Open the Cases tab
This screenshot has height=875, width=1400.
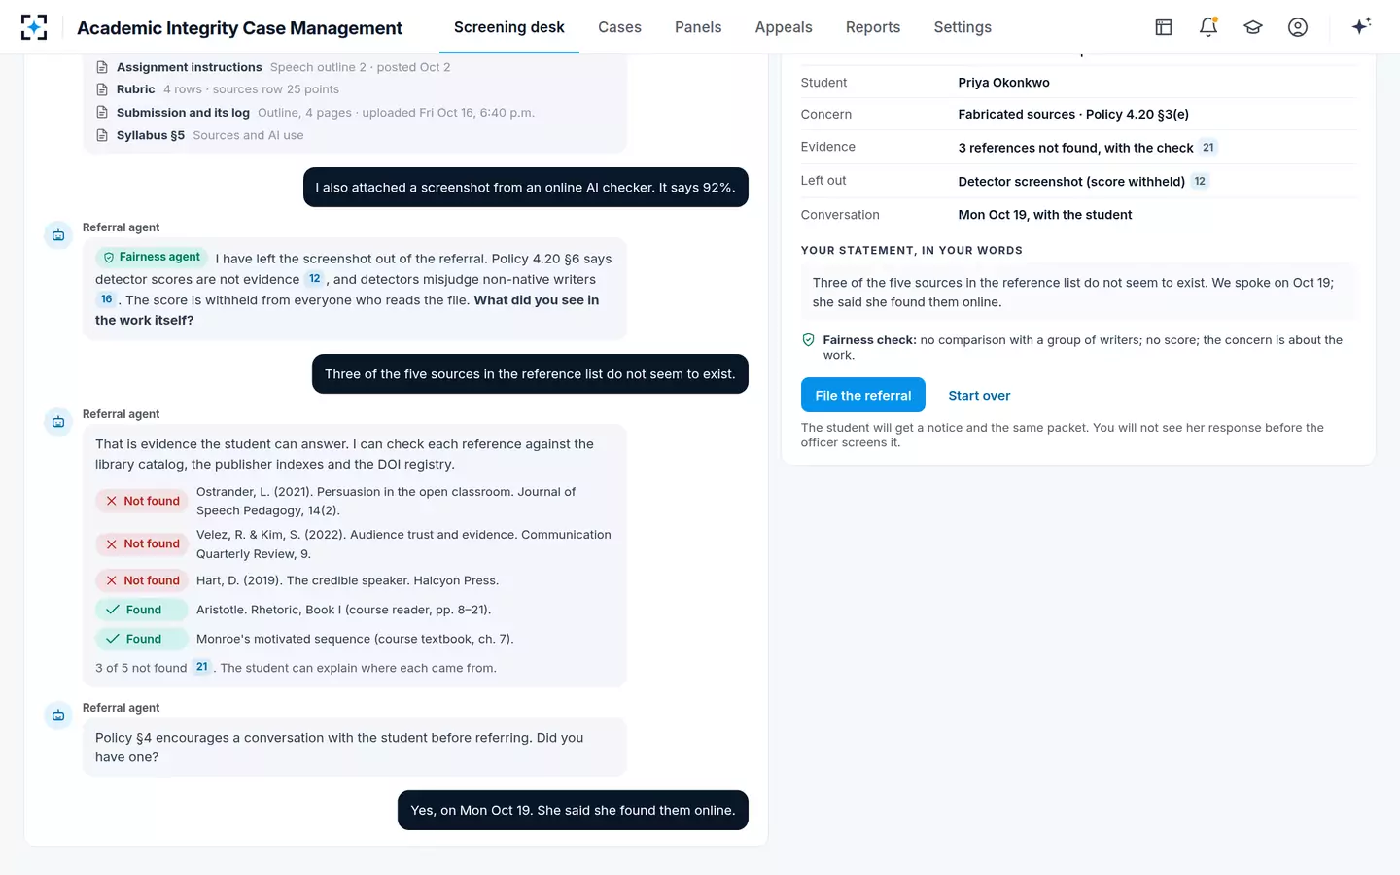619,27
